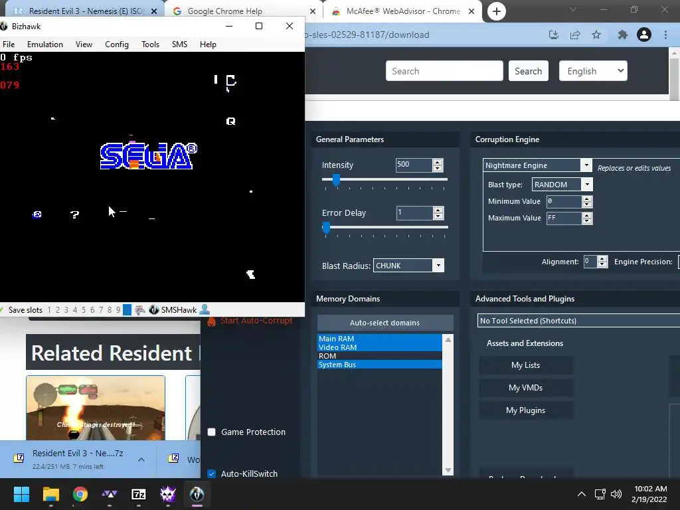Screen dimensions: 680x510
Task: Open Google Chrome from the taskbar
Action: (x=80, y=494)
